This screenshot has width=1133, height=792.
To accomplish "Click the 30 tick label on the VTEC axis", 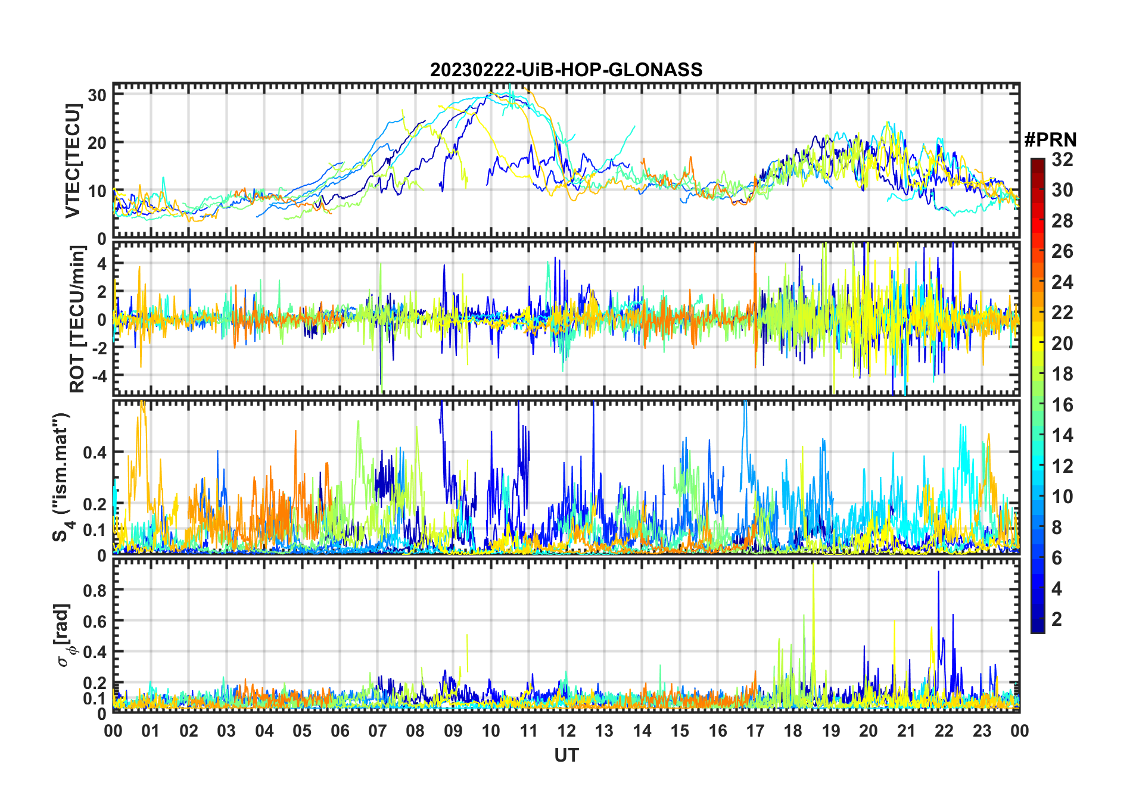I will click(98, 95).
